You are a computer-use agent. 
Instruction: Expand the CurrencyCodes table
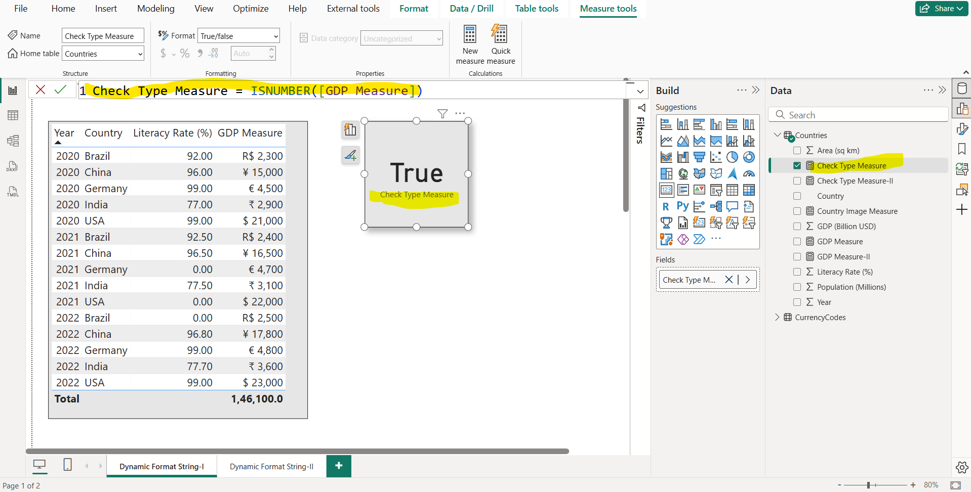778,317
